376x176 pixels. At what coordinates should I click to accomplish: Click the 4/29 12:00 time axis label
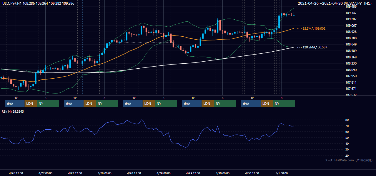coord(193,173)
